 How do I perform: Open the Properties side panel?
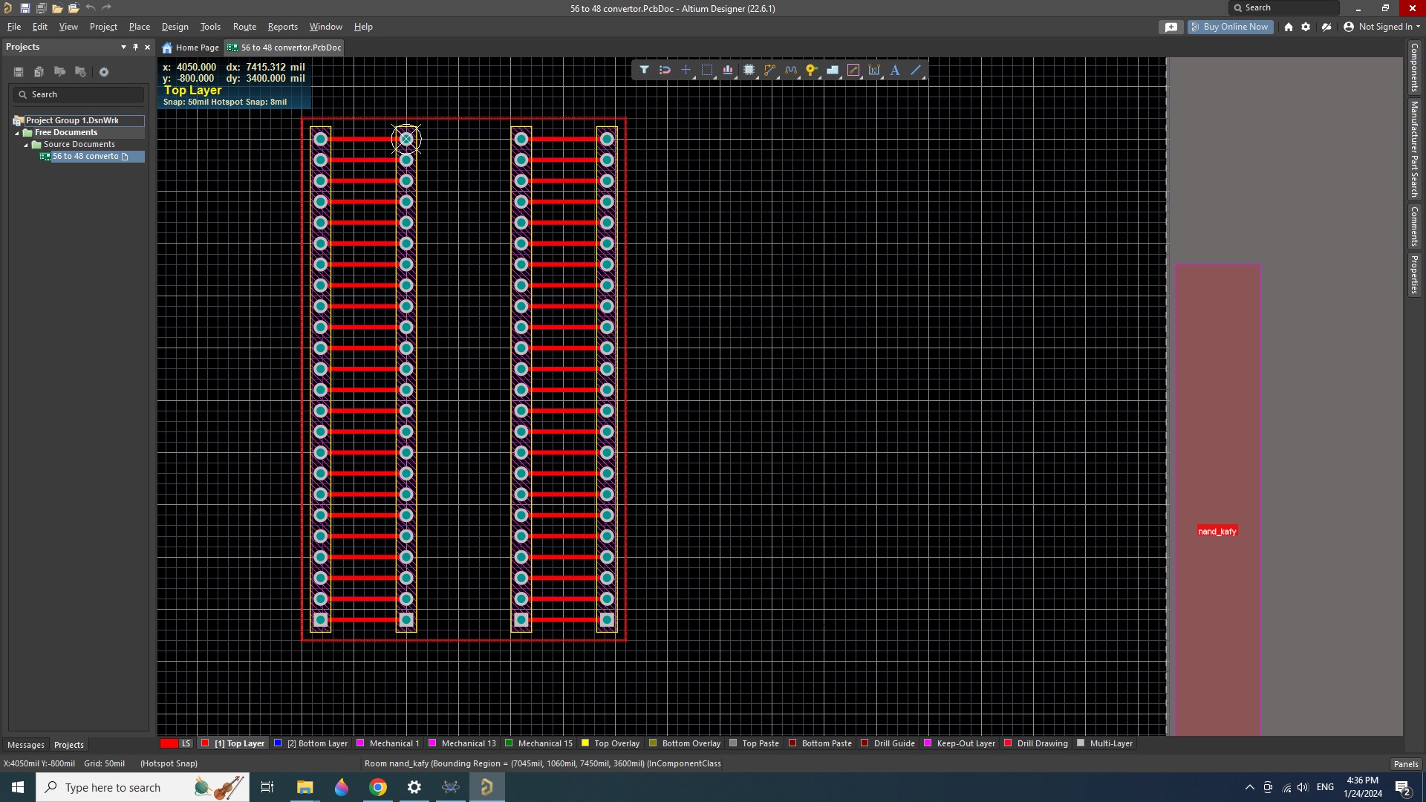[x=1414, y=274]
